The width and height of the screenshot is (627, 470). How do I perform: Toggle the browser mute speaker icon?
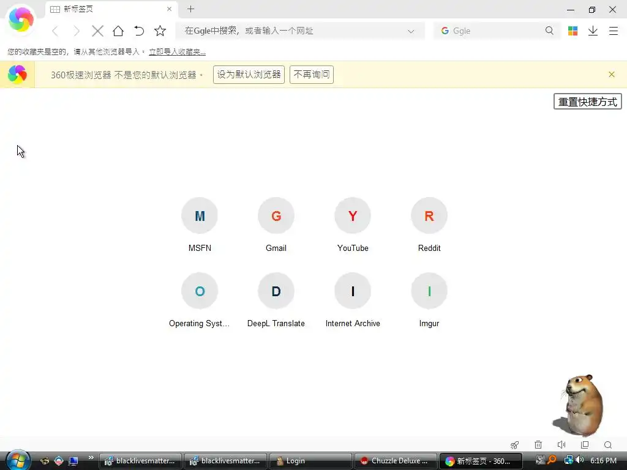[x=561, y=445]
